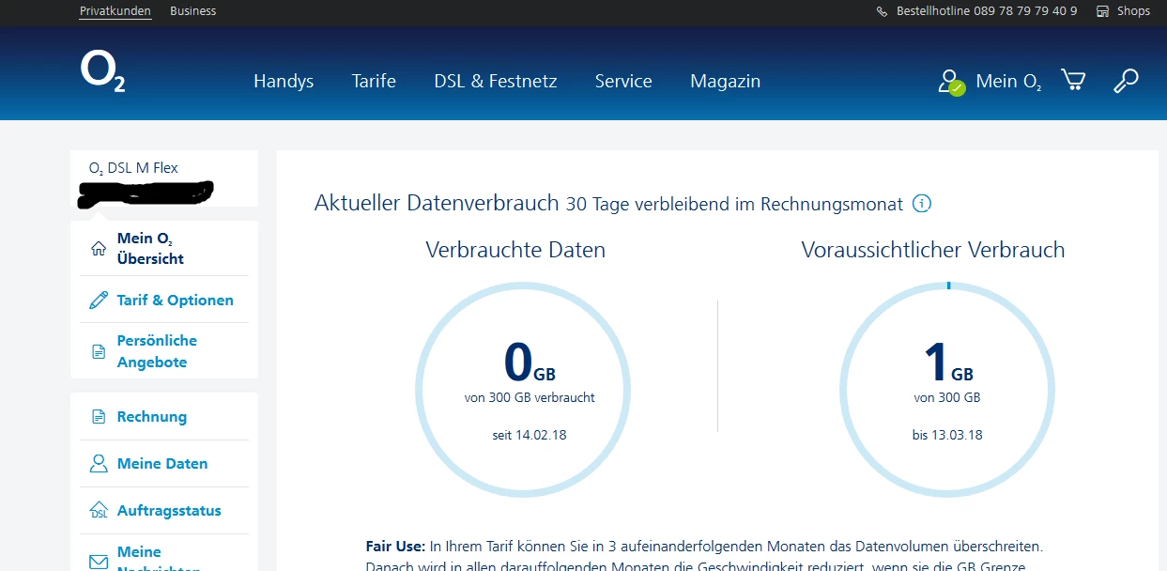The width and height of the screenshot is (1167, 571).
Task: Click the 'seit 14.02.18' date
Action: point(530,435)
